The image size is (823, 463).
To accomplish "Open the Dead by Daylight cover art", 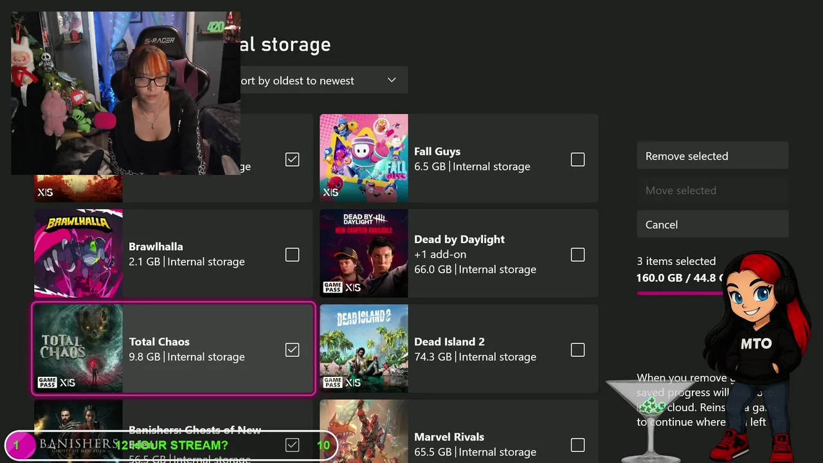I will click(364, 253).
